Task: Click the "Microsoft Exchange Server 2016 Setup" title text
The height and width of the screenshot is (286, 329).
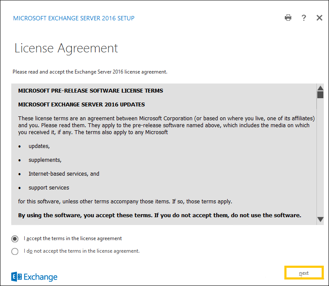Action: (74, 18)
